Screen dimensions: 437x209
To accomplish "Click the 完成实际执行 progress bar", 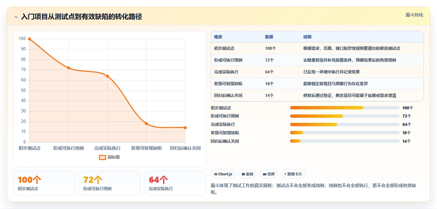I will (345, 125).
